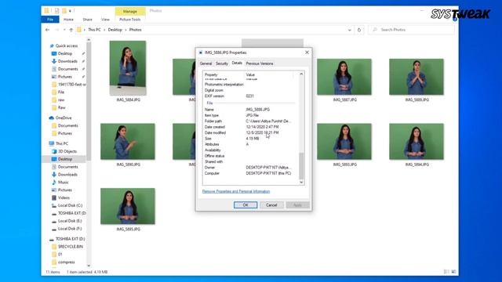The image size is (502, 282).
Task: Select the IMG_5890.JPG thumbnail
Action: pyautogui.click(x=128, y=141)
